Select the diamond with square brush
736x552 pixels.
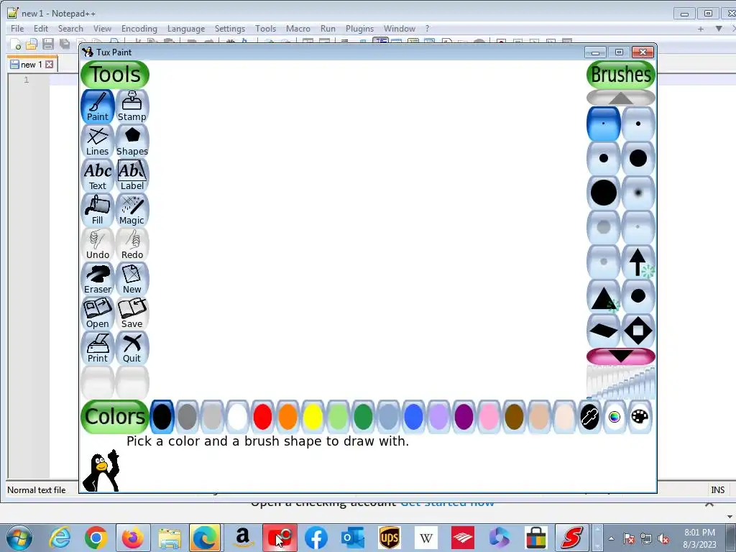coord(638,331)
